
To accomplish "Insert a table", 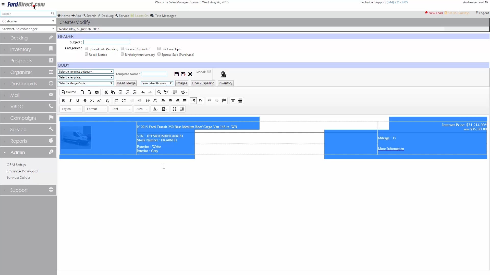I will tap(233, 101).
